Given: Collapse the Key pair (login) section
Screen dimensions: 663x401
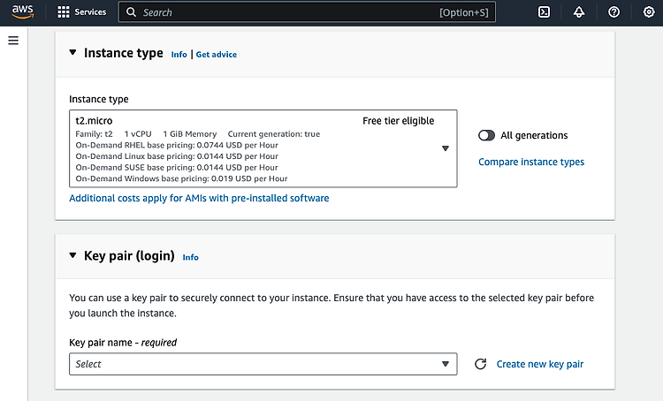Looking at the screenshot, I should point(72,255).
